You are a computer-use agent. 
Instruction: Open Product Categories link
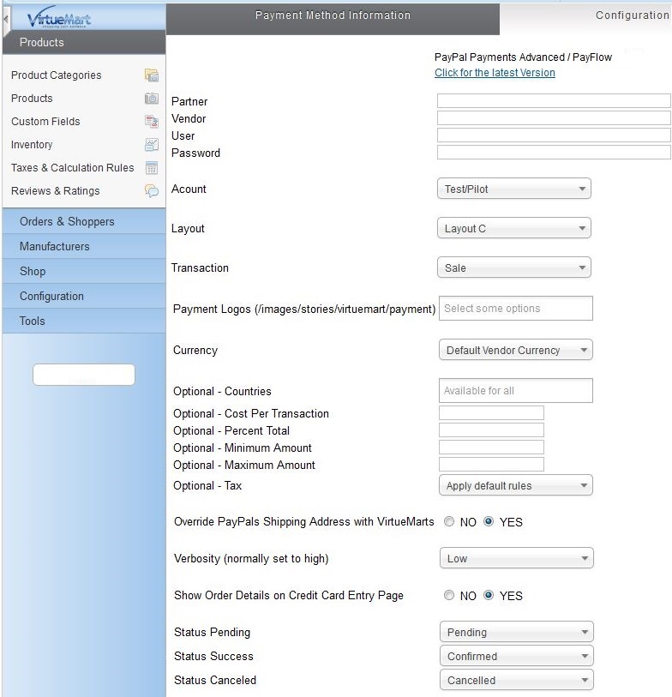point(56,75)
